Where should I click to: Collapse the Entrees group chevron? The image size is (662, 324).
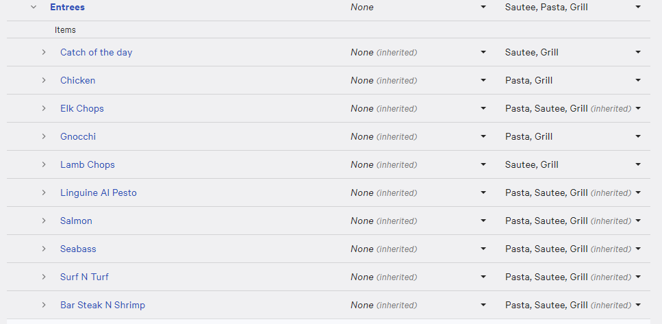34,7
